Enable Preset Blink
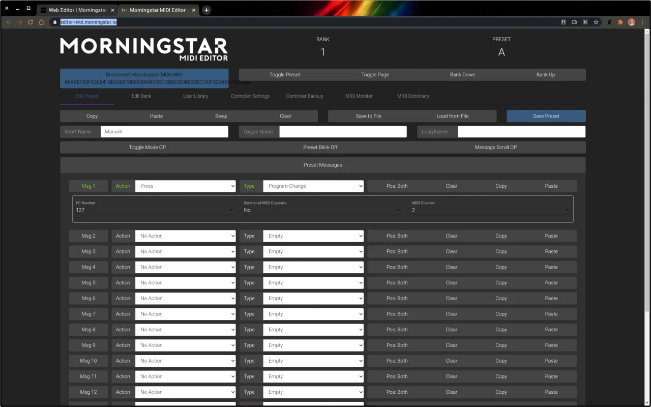 (x=320, y=147)
